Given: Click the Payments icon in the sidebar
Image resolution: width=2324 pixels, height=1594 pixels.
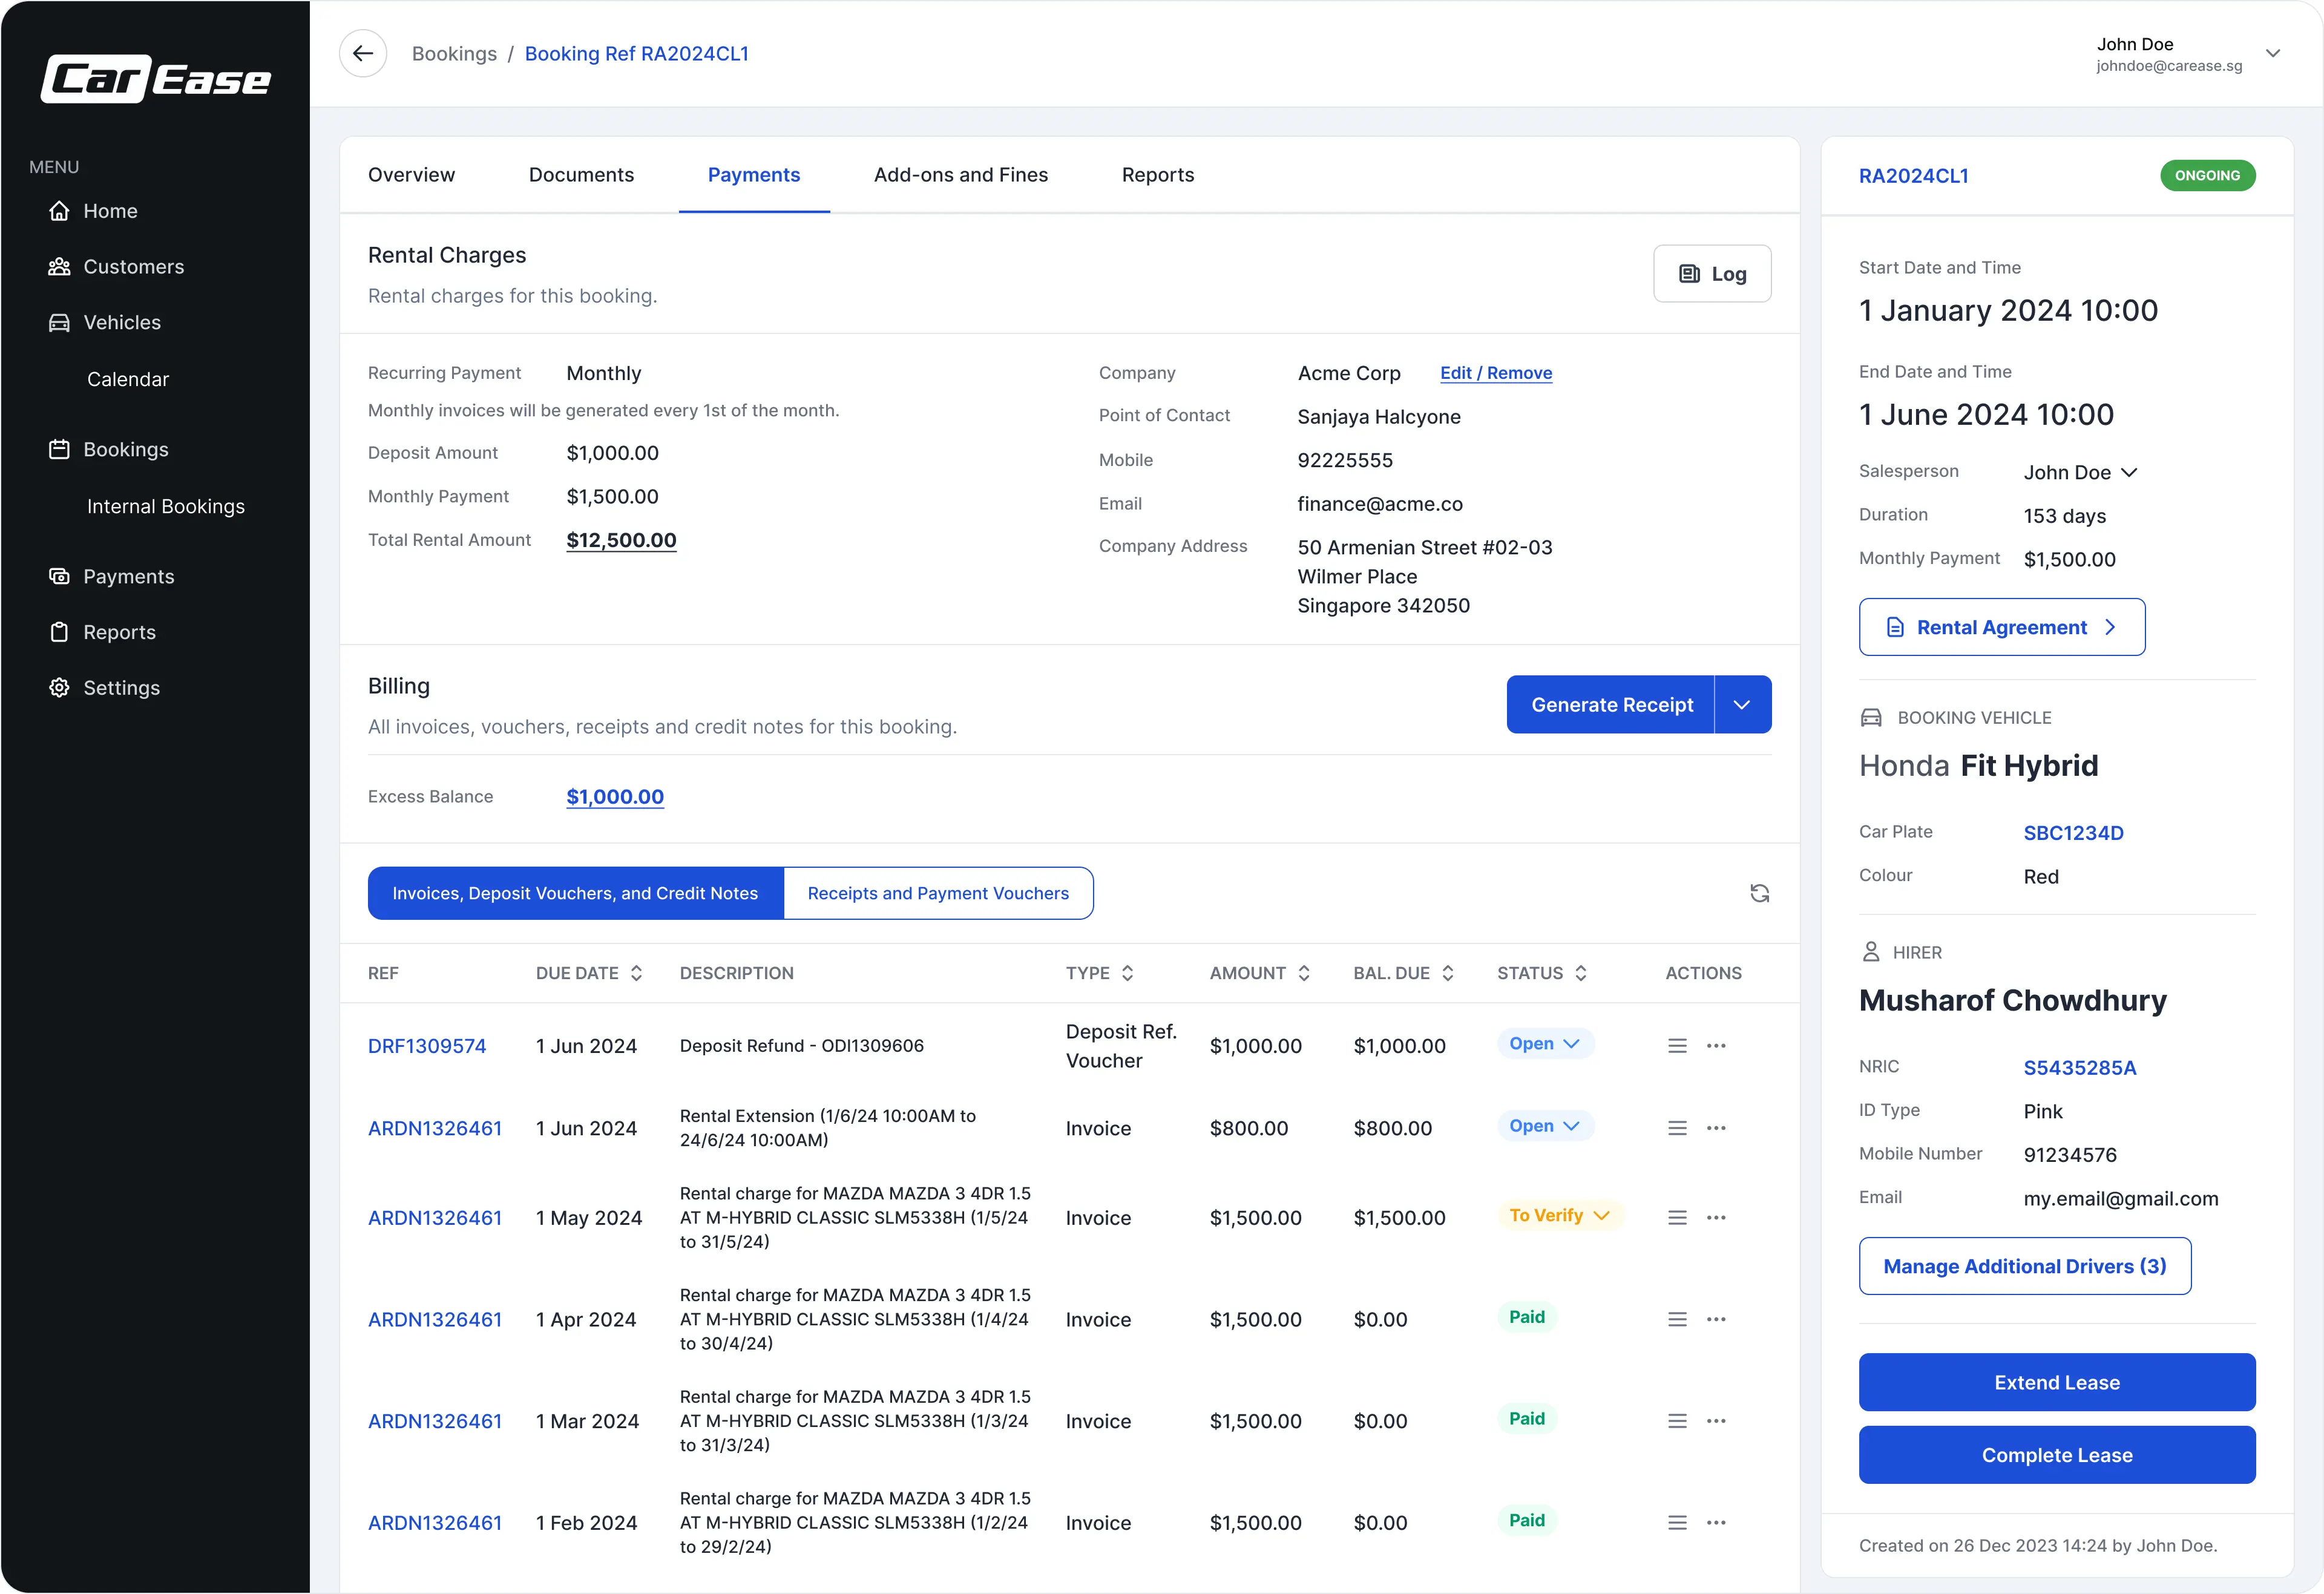Looking at the screenshot, I should pos(59,576).
